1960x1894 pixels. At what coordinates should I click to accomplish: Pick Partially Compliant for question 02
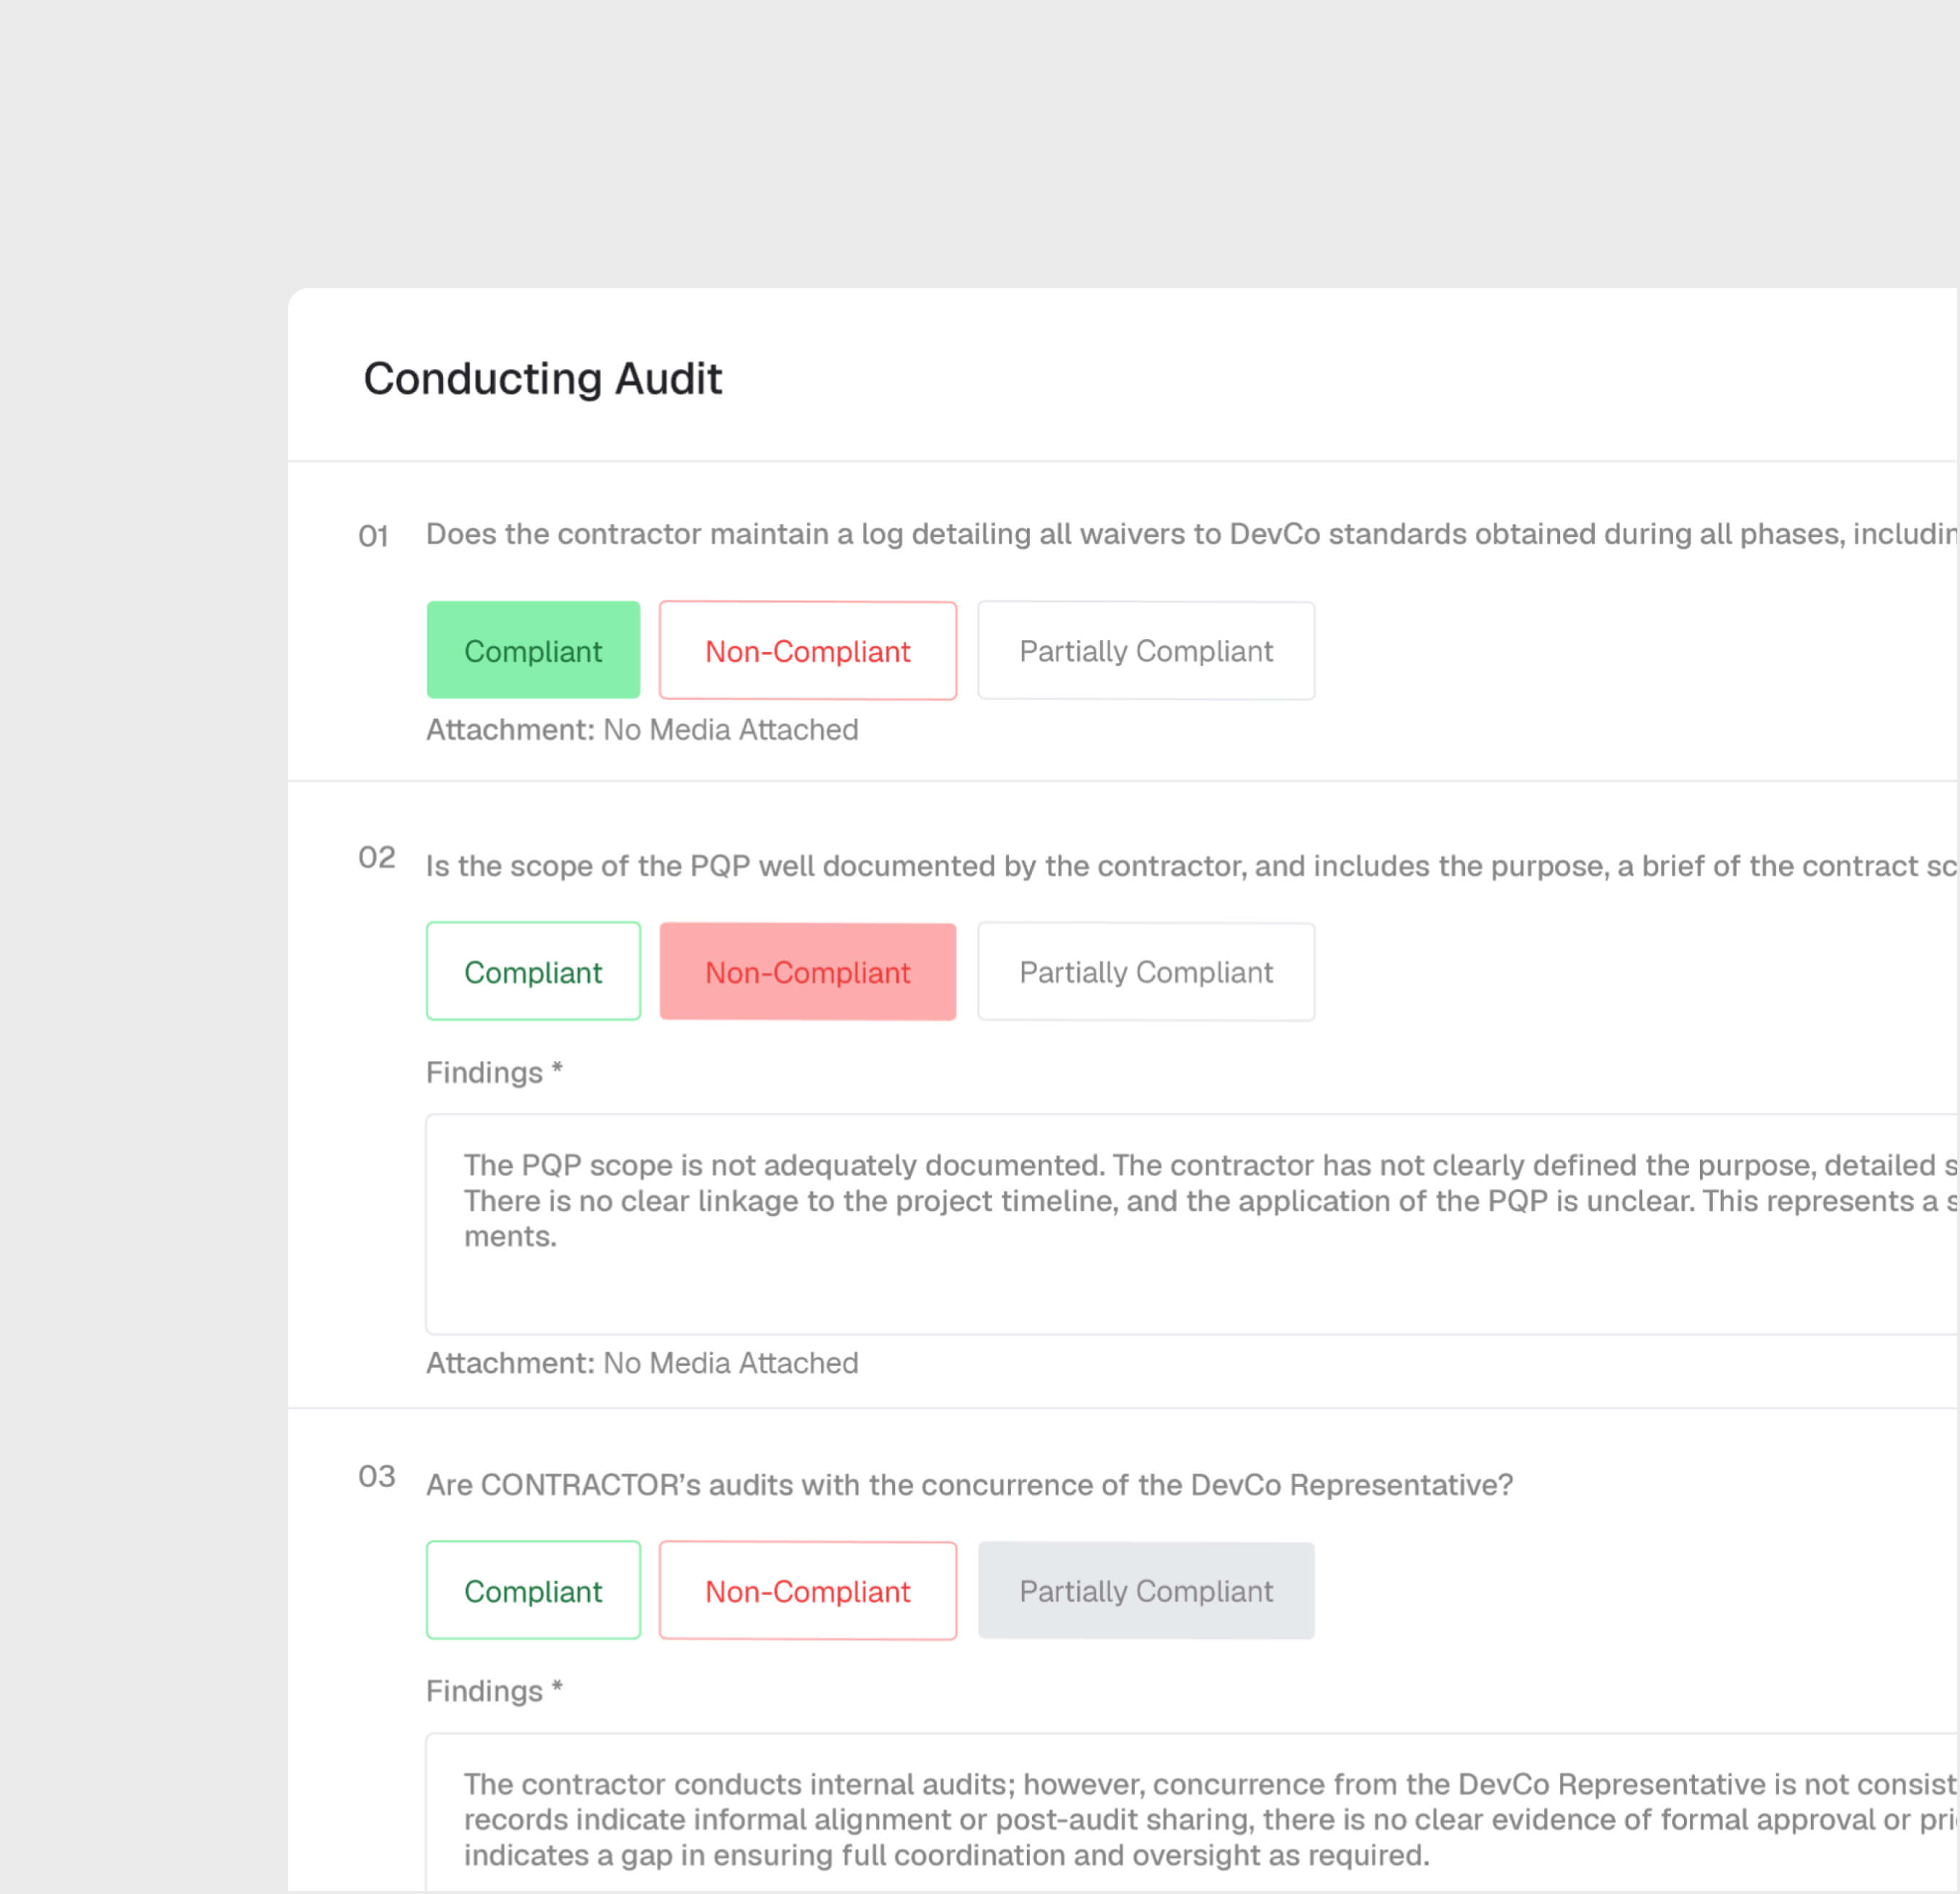(1145, 972)
